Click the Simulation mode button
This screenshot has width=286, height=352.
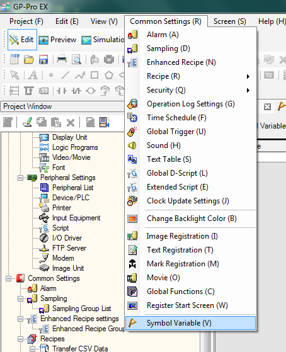[x=103, y=40]
